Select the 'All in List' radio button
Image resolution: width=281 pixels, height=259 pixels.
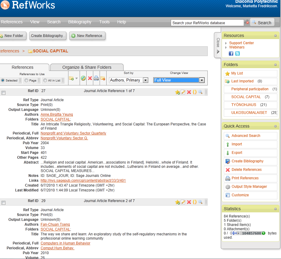tap(45, 80)
